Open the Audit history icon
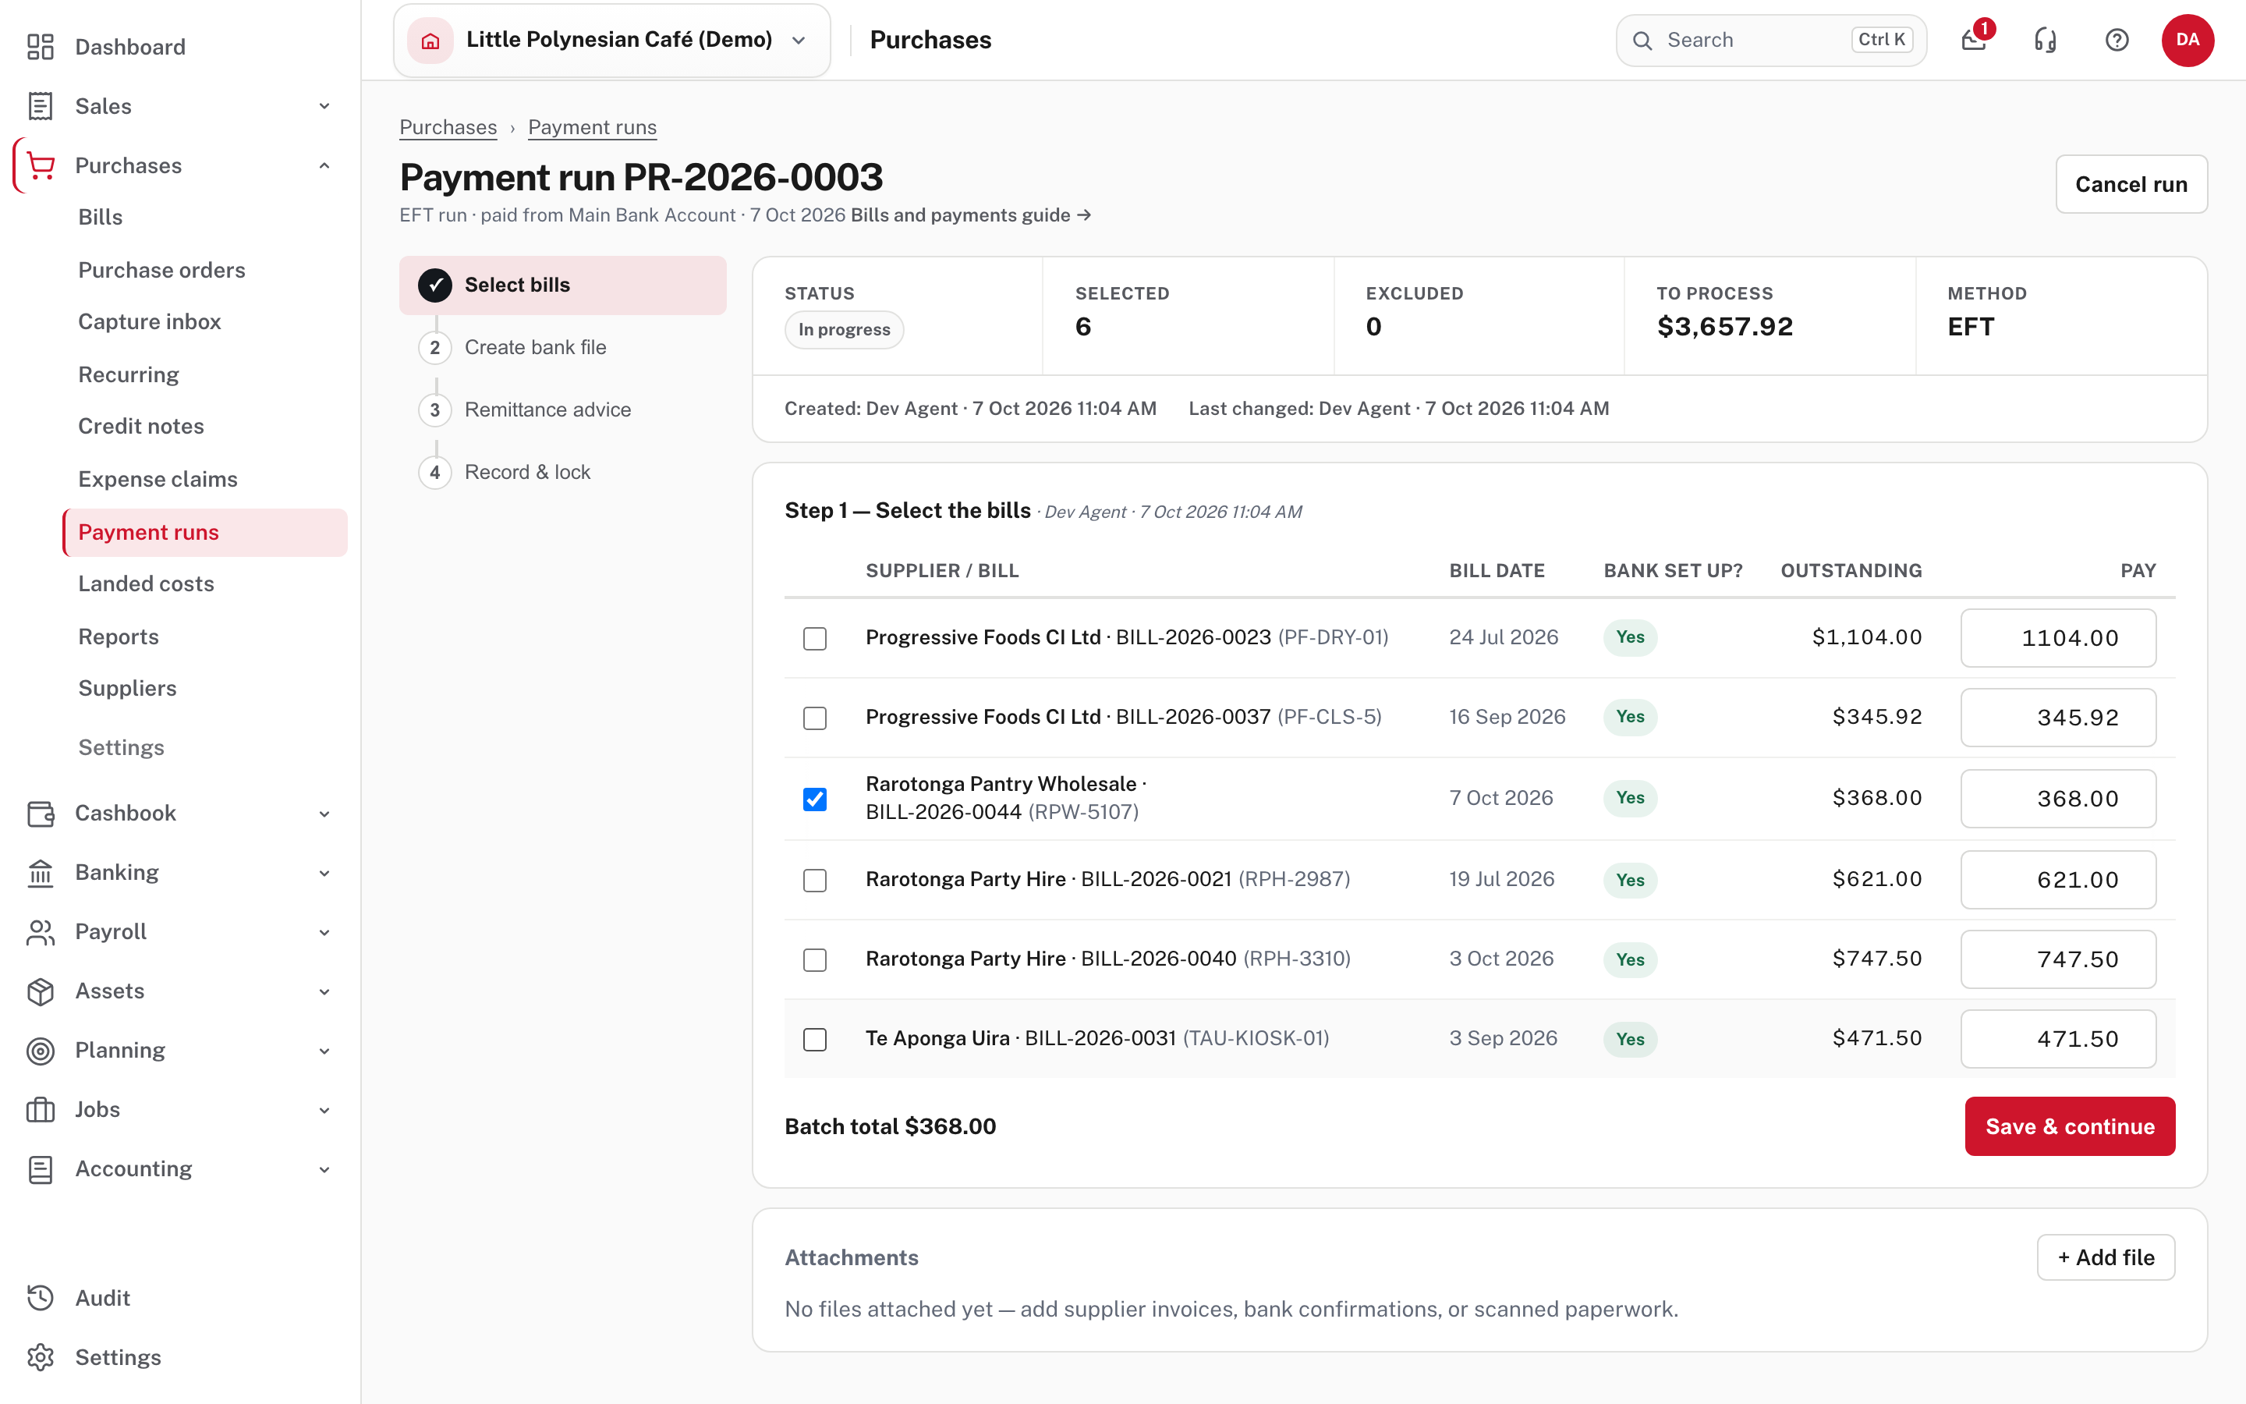Screen dimensions: 2246x1404 point(40,1298)
